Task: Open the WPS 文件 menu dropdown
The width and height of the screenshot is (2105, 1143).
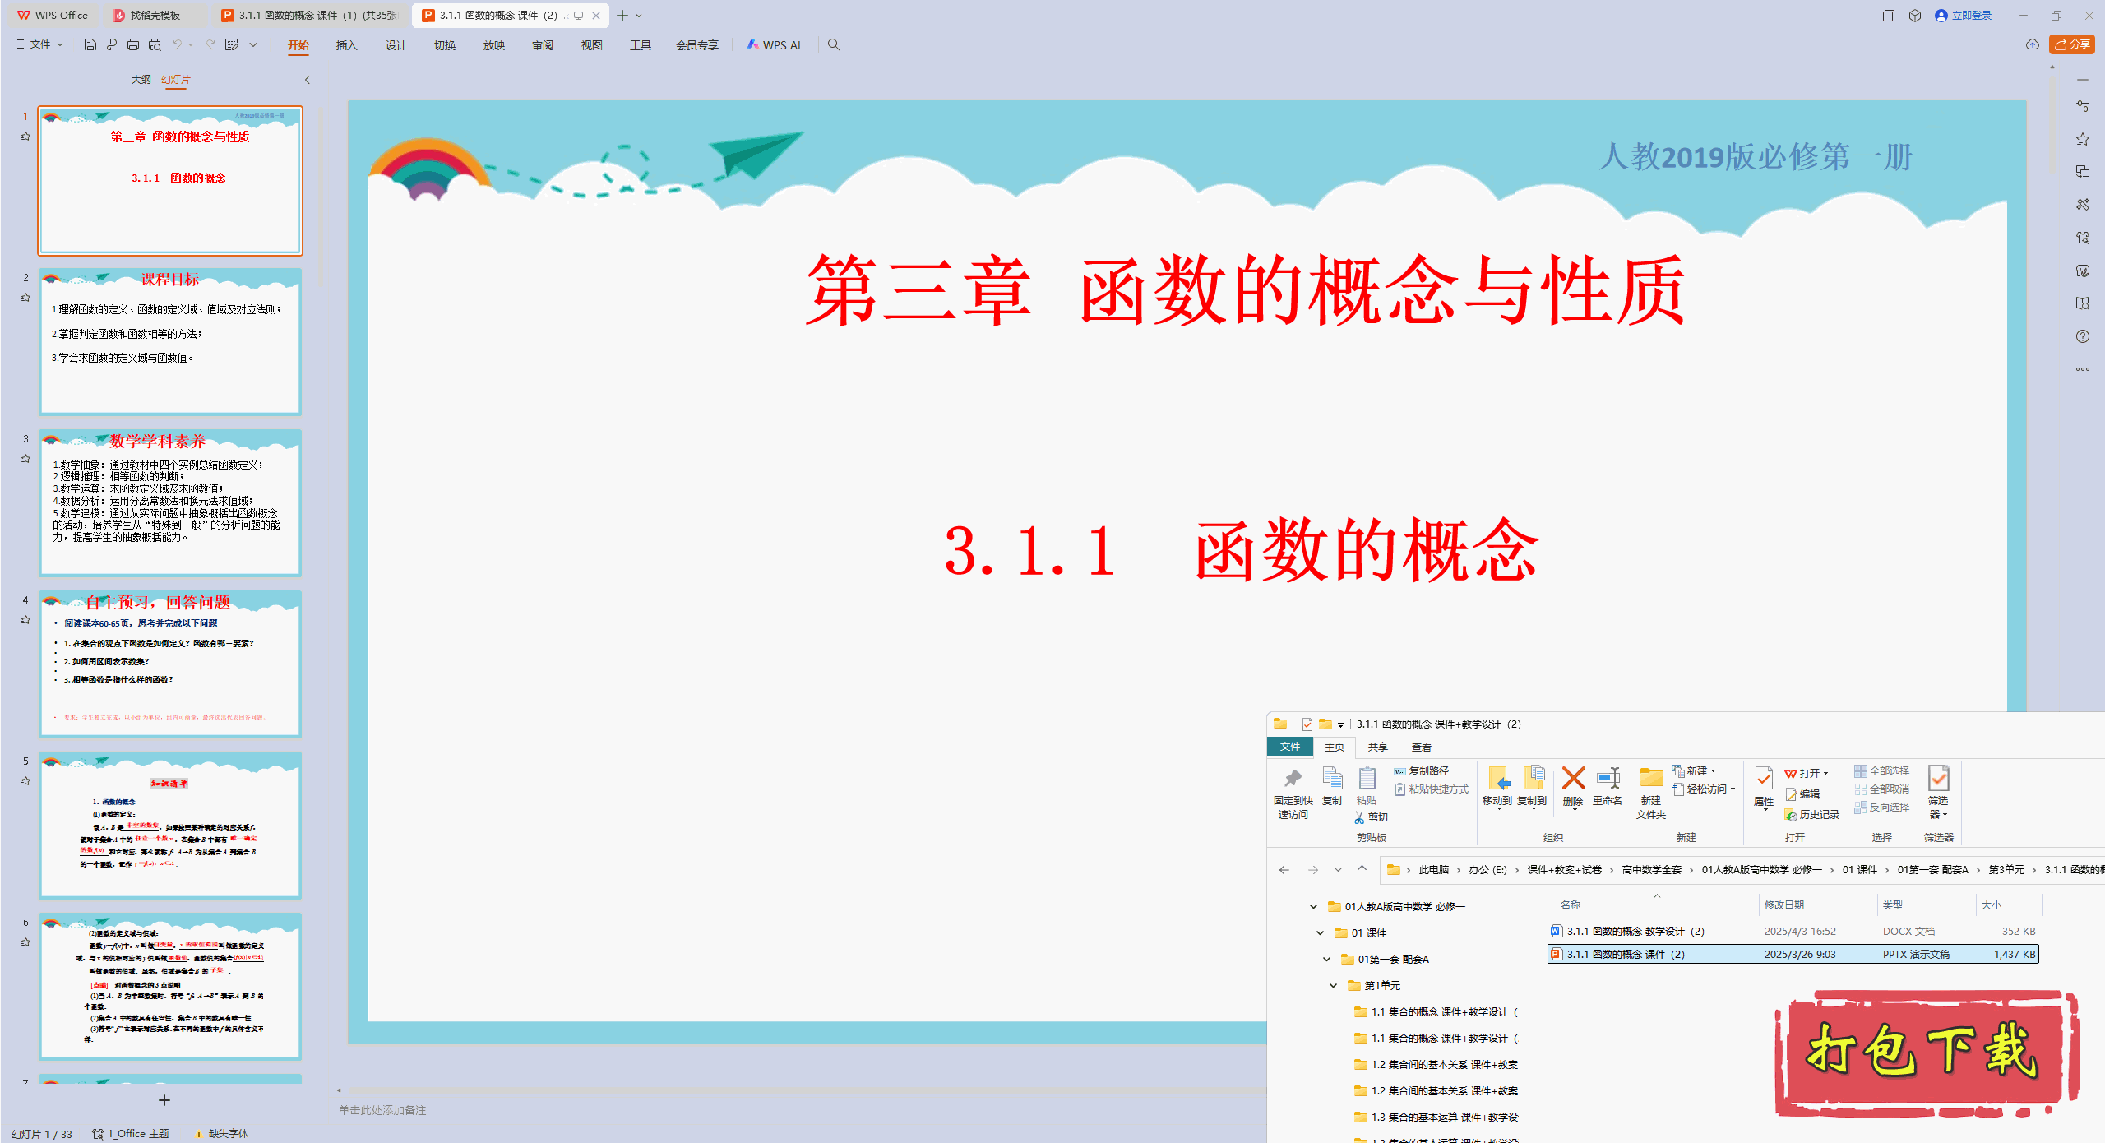Action: coord(40,44)
